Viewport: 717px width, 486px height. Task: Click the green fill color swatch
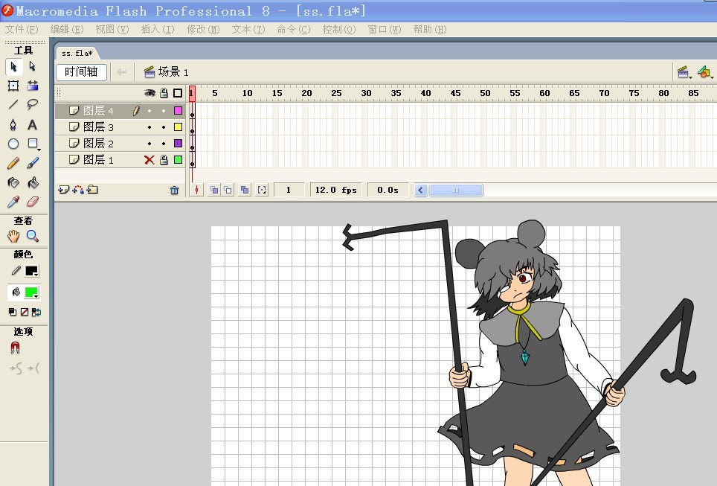pyautogui.click(x=30, y=292)
